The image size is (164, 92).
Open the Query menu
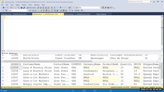pos(18,5)
